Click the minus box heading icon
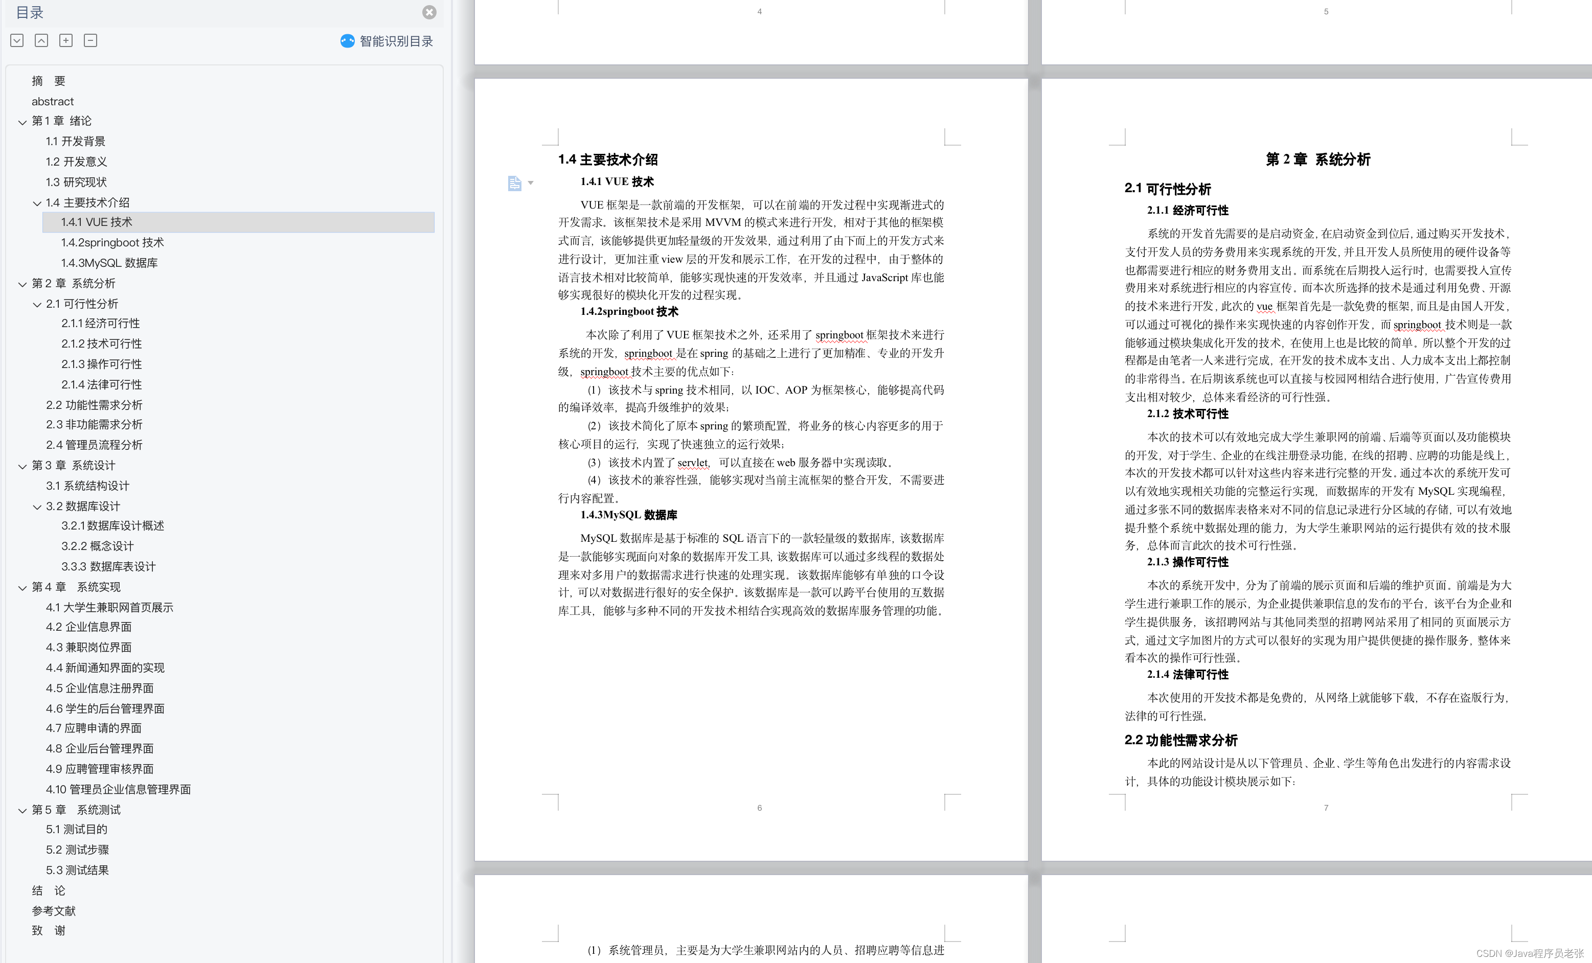Screen dimensions: 1592x963 pos(90,41)
